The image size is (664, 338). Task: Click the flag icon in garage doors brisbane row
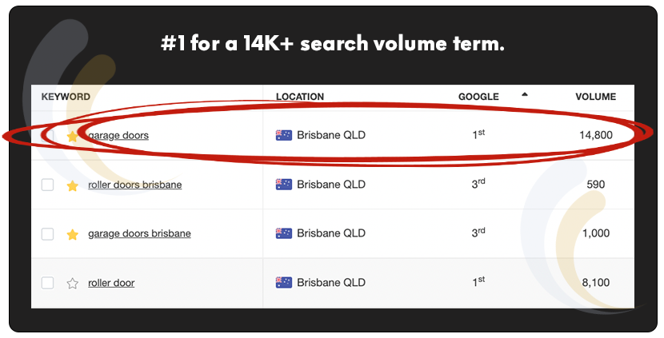(x=283, y=233)
